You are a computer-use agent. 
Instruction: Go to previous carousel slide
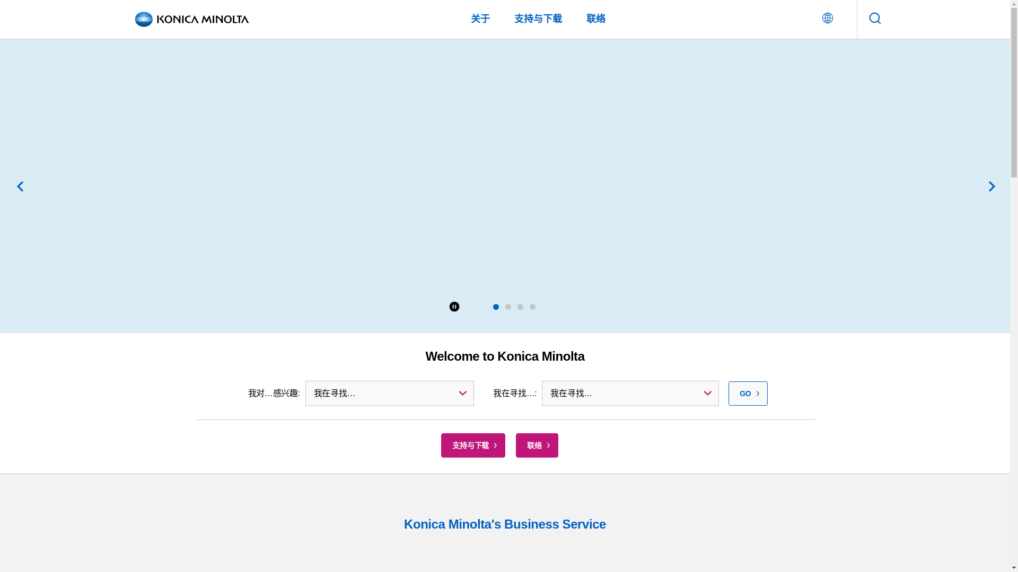pos(20,186)
